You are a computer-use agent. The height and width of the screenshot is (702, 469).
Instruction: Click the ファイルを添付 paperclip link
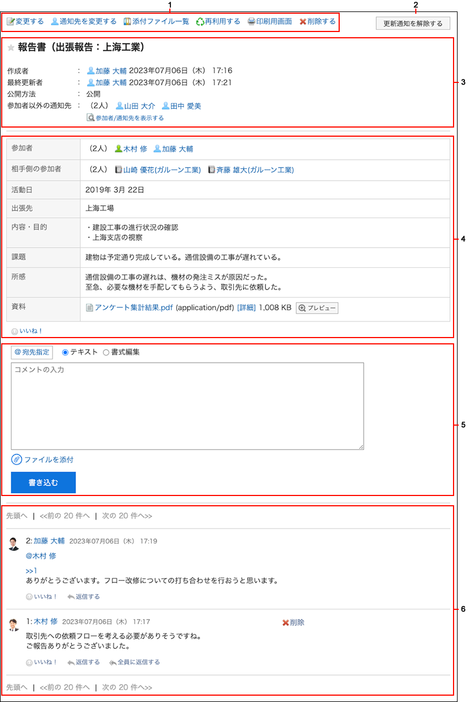coord(43,459)
